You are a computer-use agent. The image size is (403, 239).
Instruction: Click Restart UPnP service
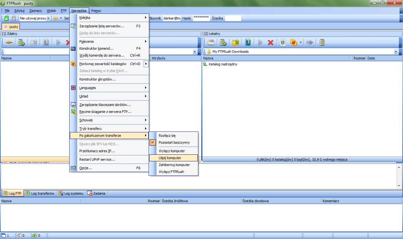tap(109, 159)
